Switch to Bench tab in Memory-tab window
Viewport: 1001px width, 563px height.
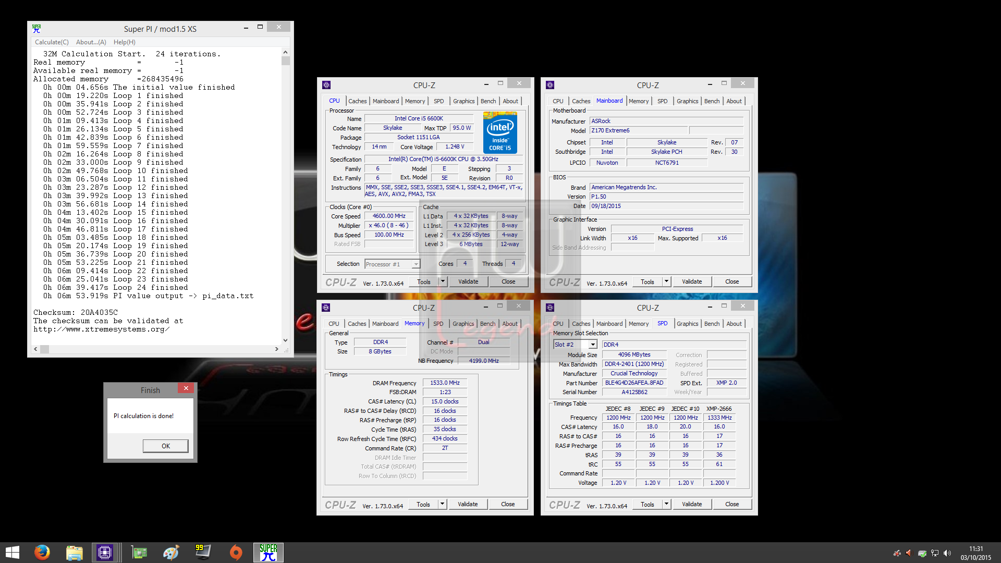click(x=488, y=324)
